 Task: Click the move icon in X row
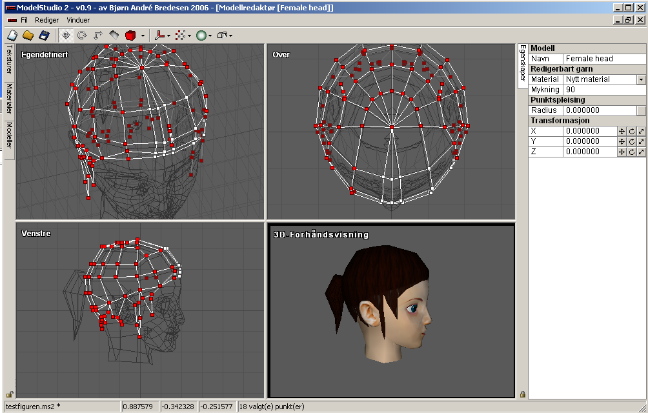[622, 132]
